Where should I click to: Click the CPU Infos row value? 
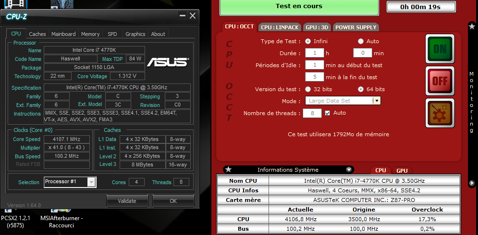pyautogui.click(x=364, y=190)
